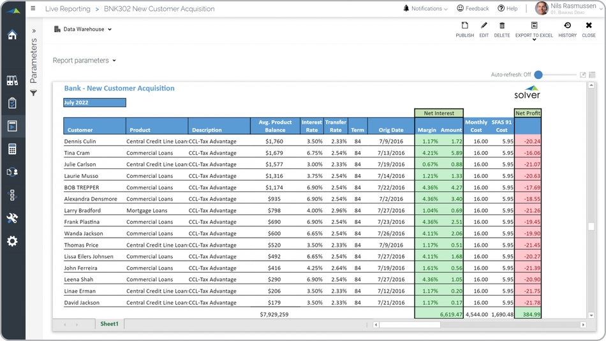Screen dimensions: 606x341
Task: Toggle the Auto-refresh switch
Action: pyautogui.click(x=539, y=75)
